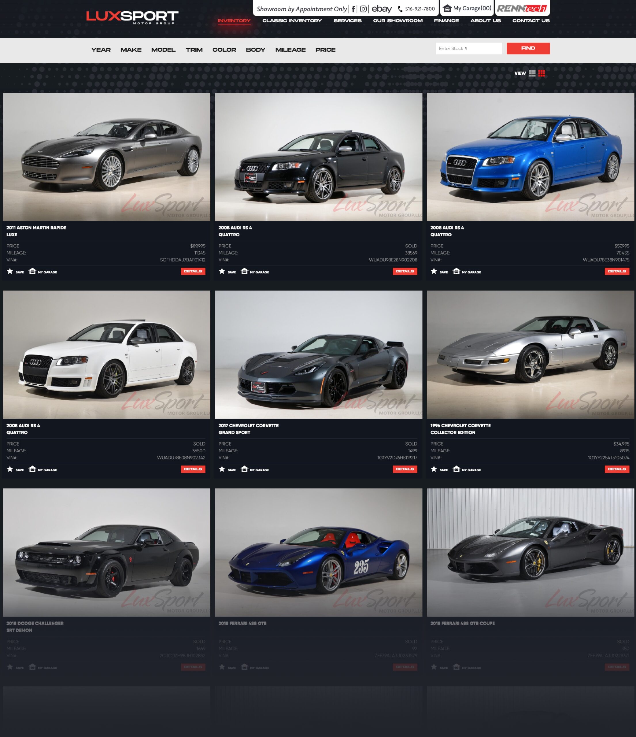Open ABOUT US page

[485, 21]
